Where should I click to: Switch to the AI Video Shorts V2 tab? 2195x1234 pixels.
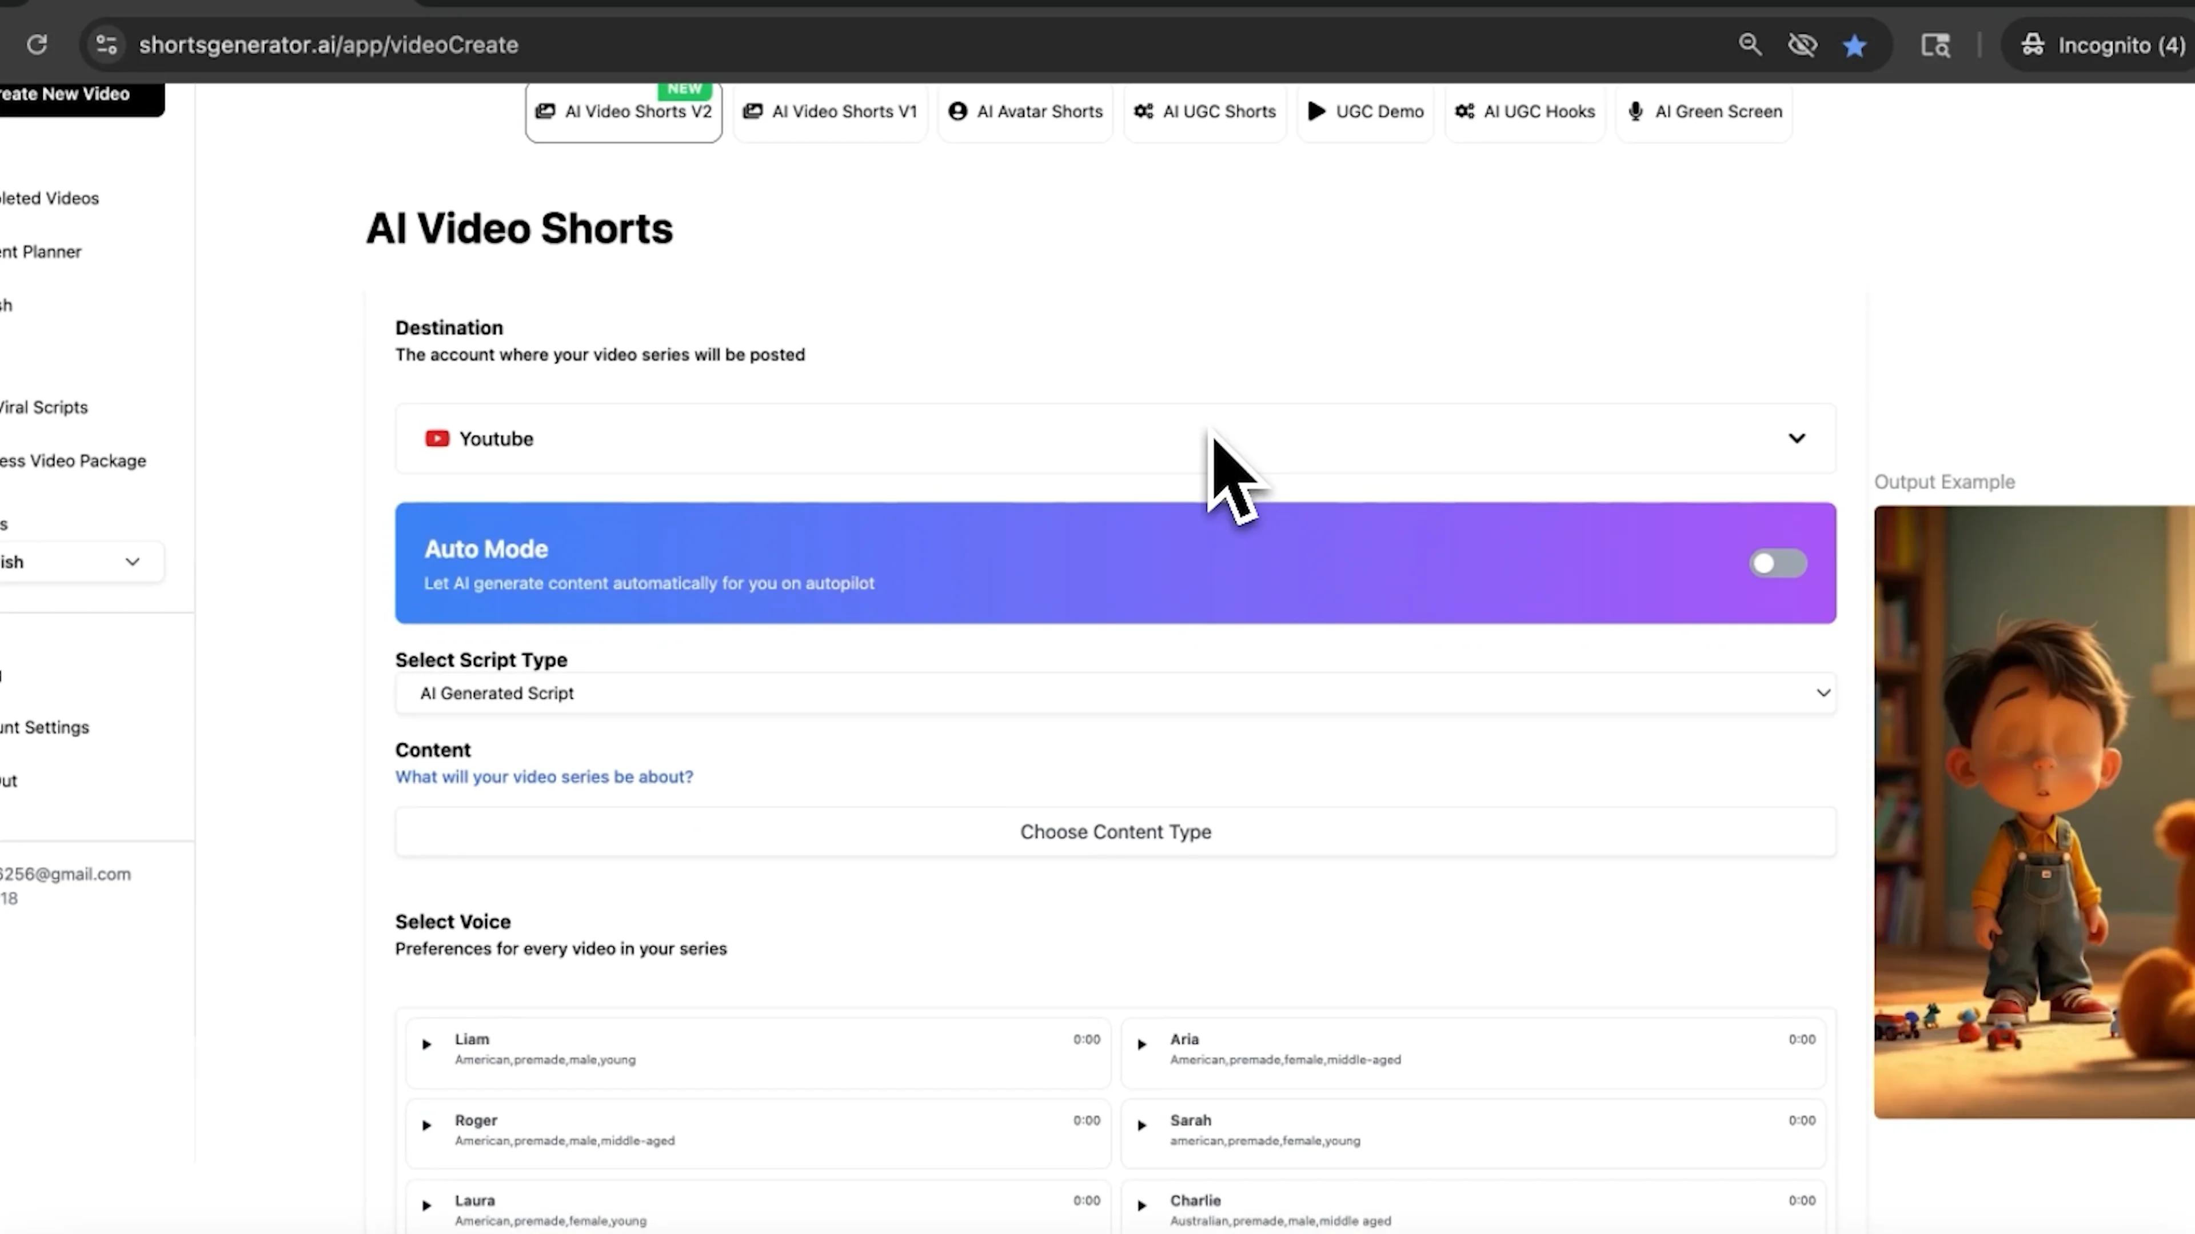624,111
